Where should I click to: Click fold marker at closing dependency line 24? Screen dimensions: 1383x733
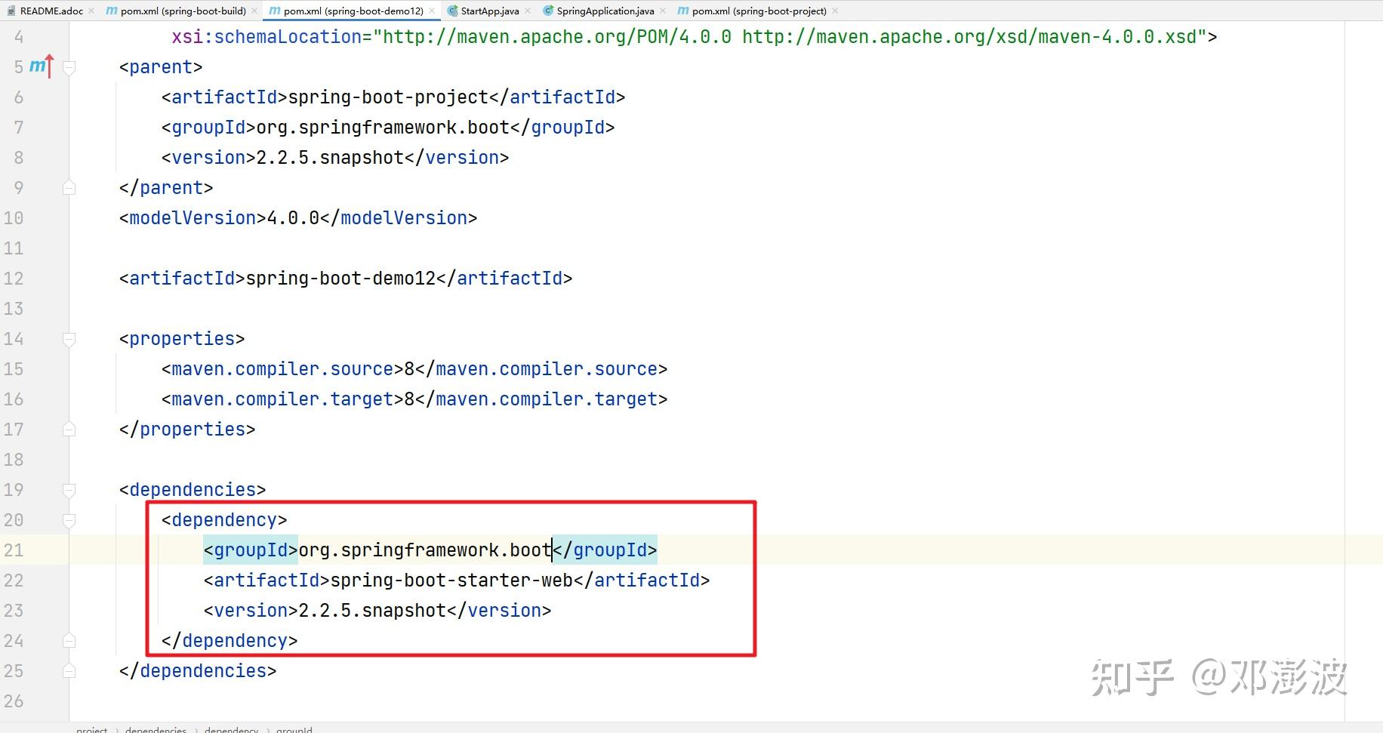(x=69, y=640)
